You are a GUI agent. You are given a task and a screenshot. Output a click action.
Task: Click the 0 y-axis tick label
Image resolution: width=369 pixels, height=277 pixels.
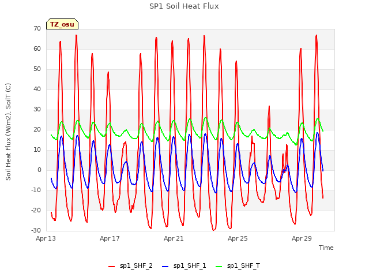click(x=39, y=170)
